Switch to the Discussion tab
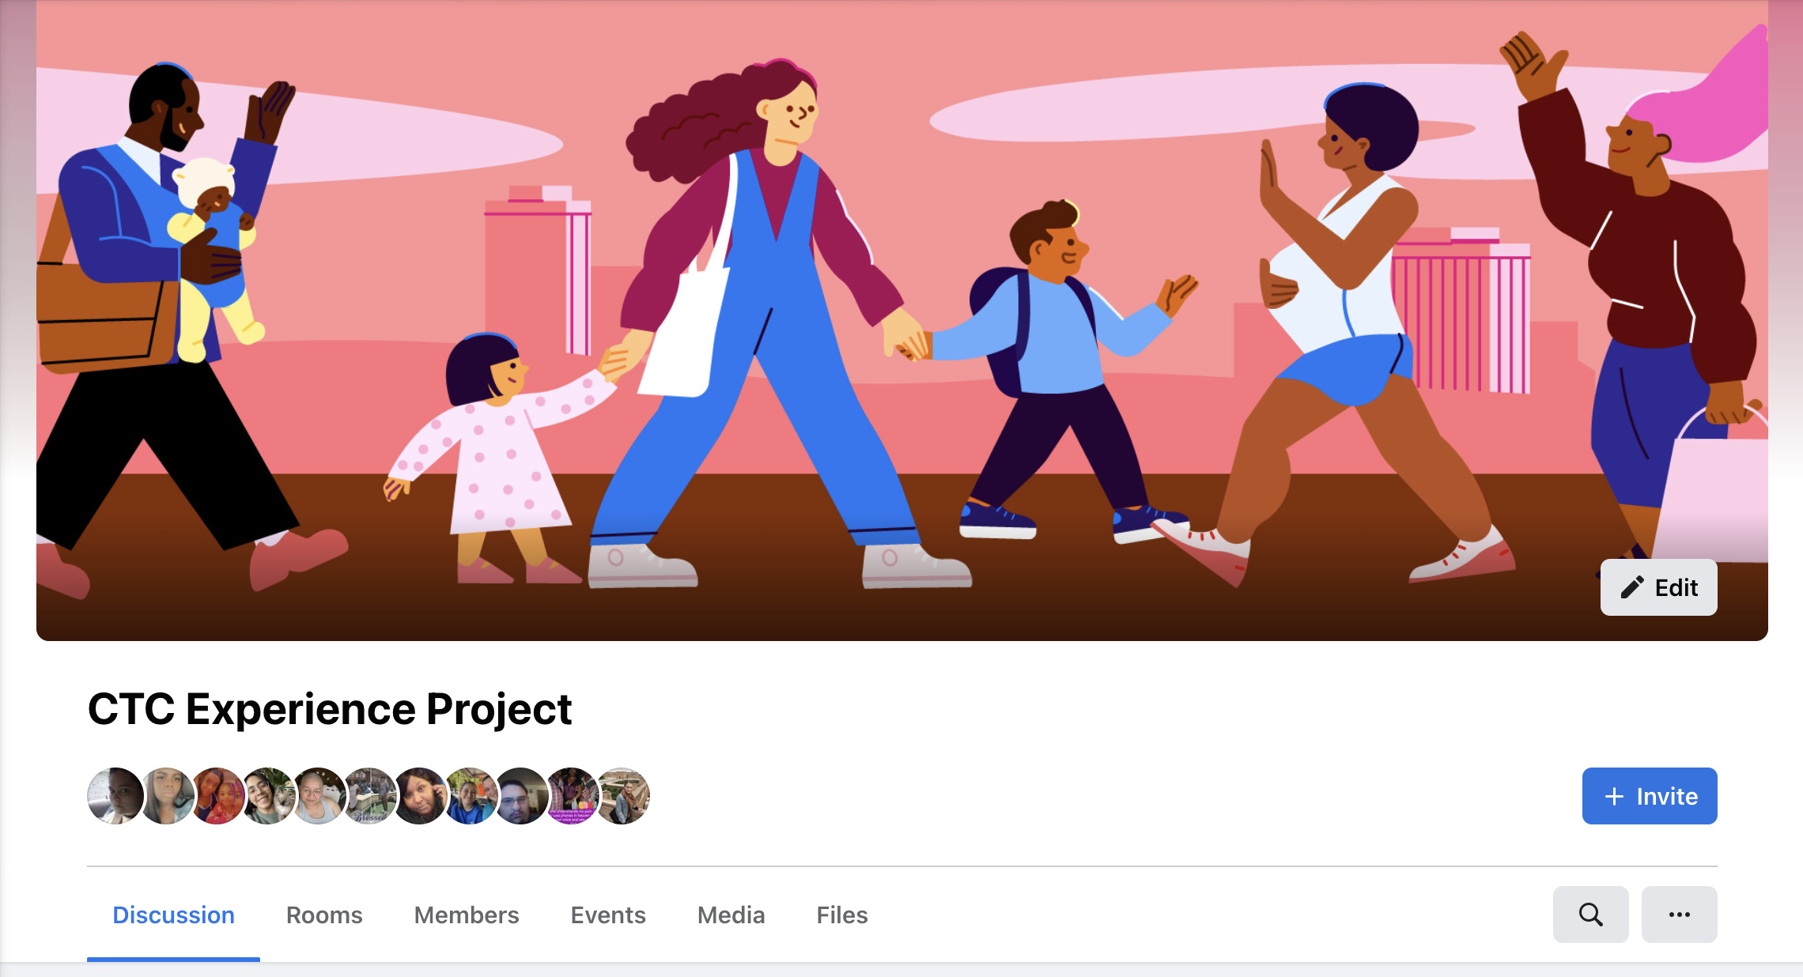1803x977 pixels. click(x=173, y=915)
